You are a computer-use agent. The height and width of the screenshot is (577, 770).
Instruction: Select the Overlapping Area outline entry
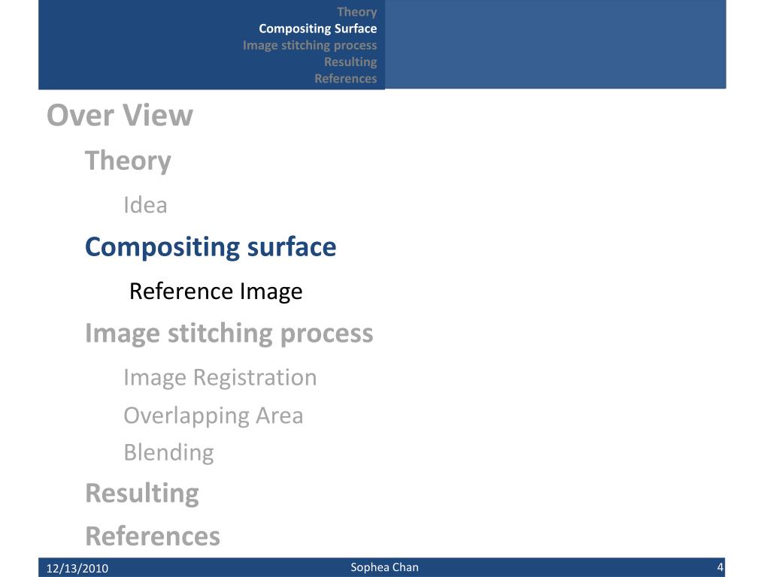tap(213, 415)
